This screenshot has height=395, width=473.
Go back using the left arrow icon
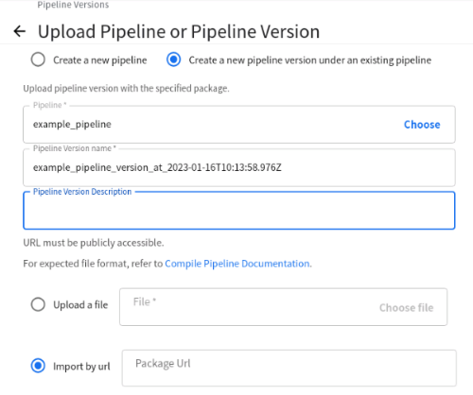coord(20,31)
